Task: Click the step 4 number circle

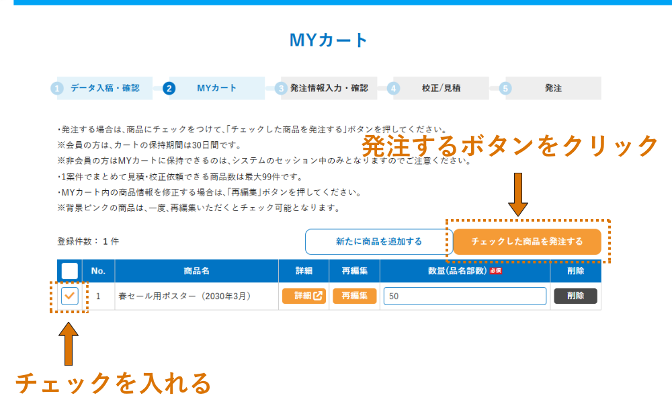Action: click(393, 88)
